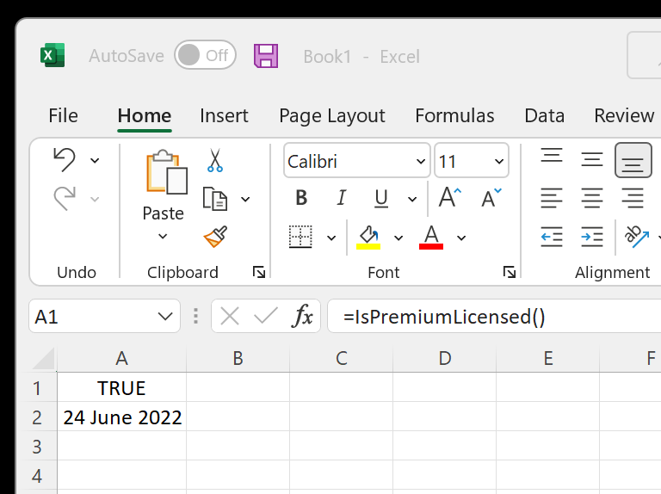
Task: Go to the Data tab
Action: (544, 115)
